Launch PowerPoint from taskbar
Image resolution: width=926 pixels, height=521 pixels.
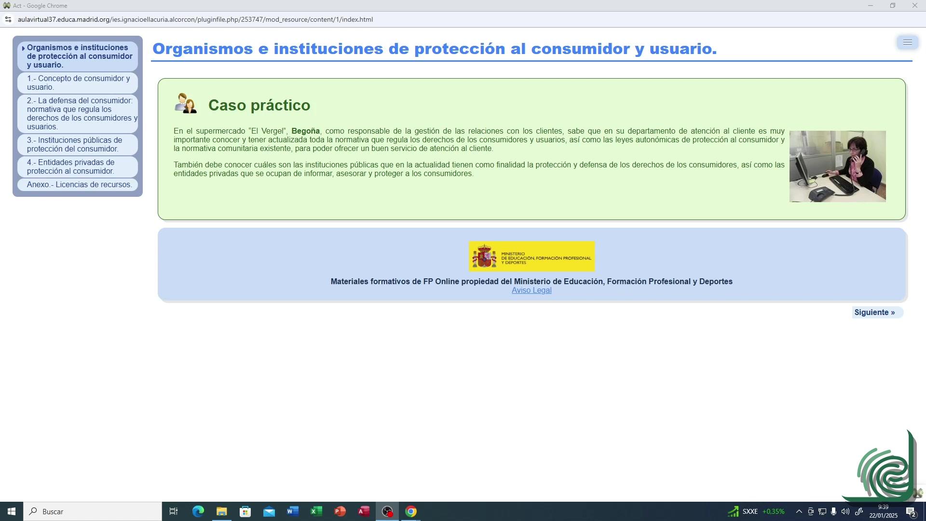pyautogui.click(x=340, y=511)
